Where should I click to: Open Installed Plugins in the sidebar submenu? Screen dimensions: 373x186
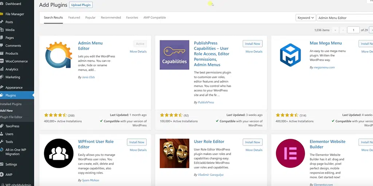click(x=11, y=104)
